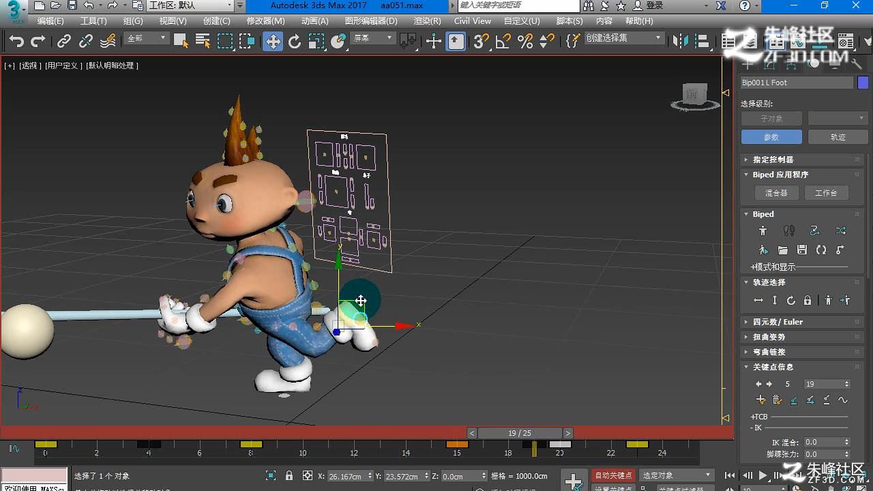
Task: Toggle Spinner Snap button
Action: [547, 42]
